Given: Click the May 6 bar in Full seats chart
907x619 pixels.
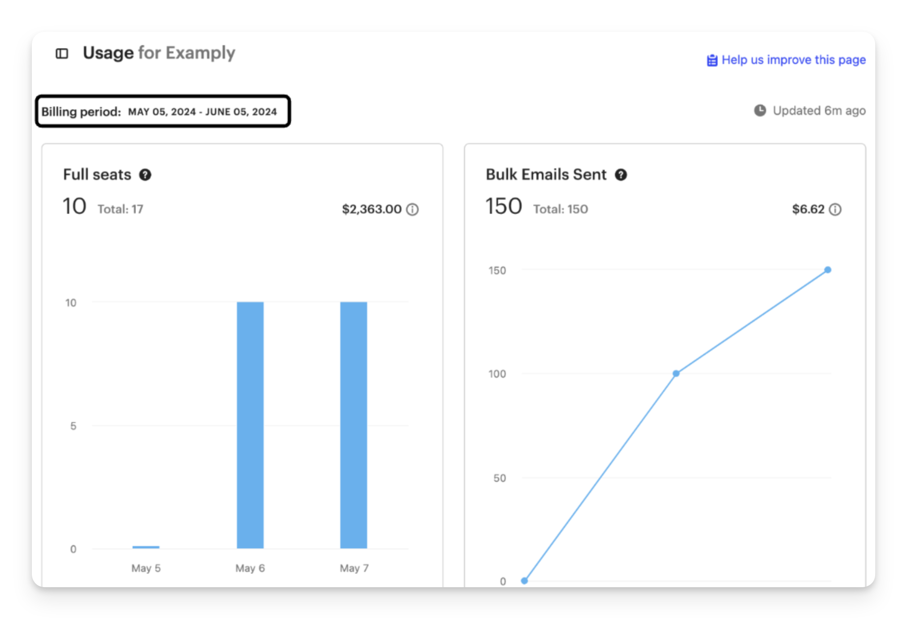Looking at the screenshot, I should coord(250,425).
